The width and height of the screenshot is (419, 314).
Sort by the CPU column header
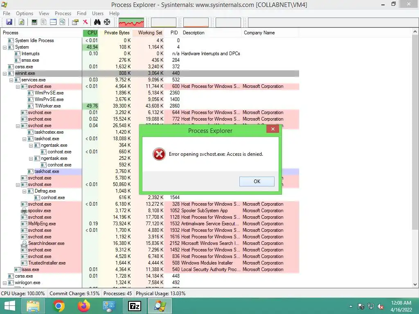(x=90, y=33)
